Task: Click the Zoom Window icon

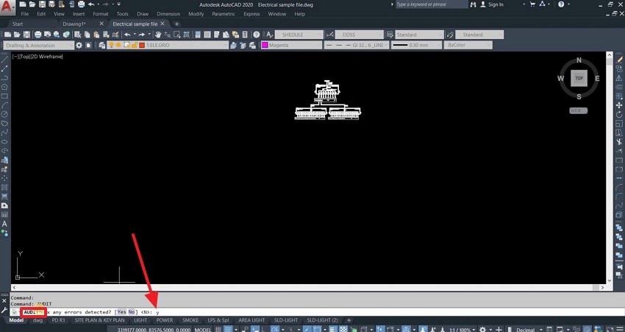Action: click(x=176, y=35)
